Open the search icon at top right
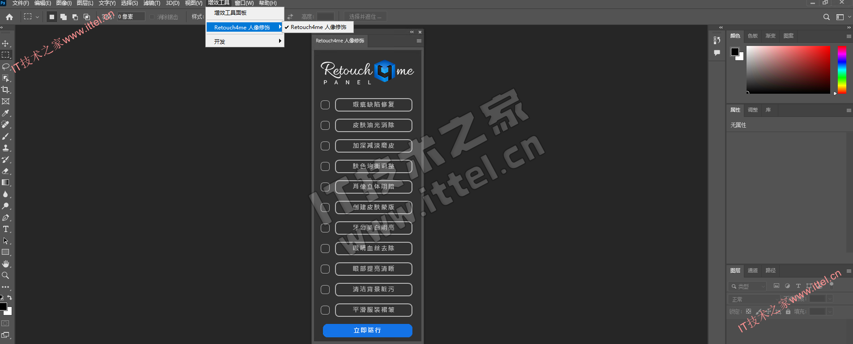 tap(827, 17)
